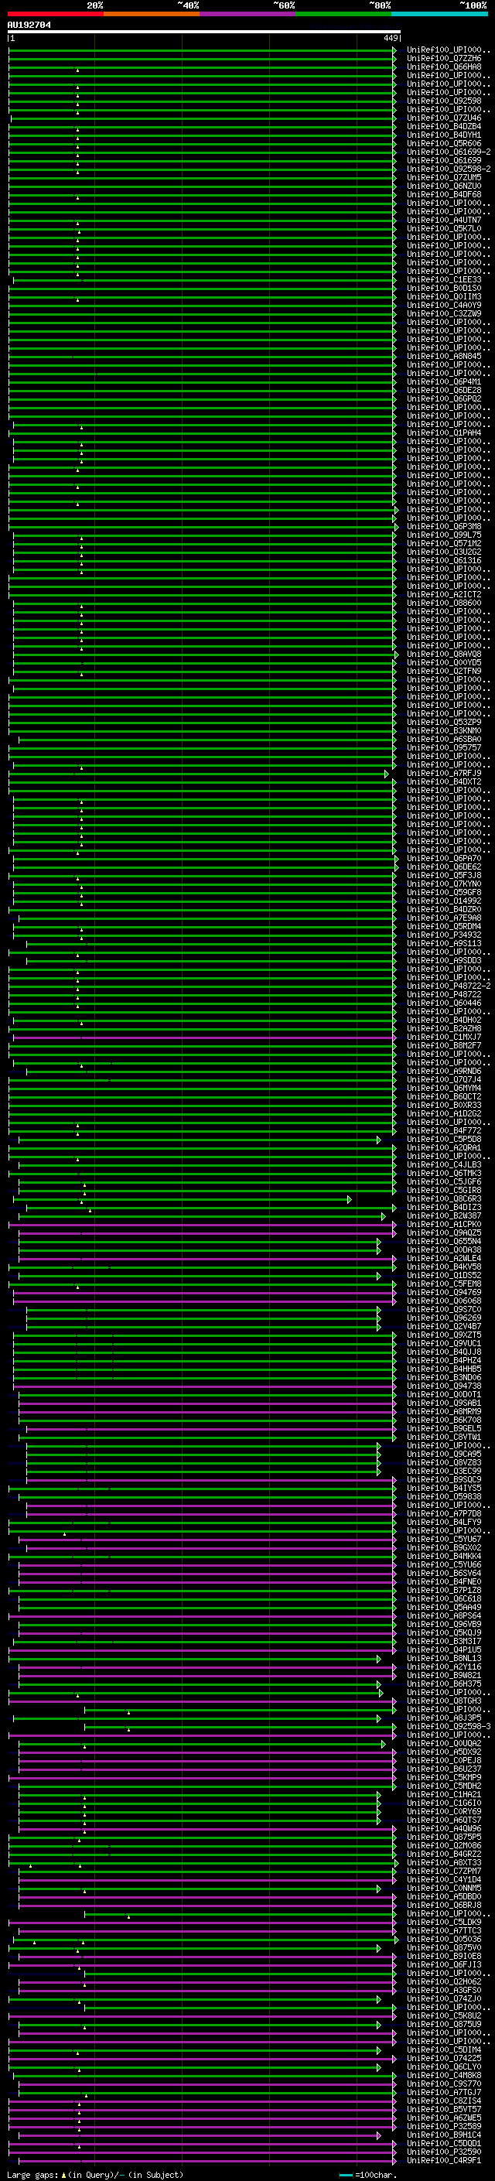Viewport: 495px width, 2181px height.
Task: Select hit label UniRef100_Q92598-3
Action: (449, 1726)
